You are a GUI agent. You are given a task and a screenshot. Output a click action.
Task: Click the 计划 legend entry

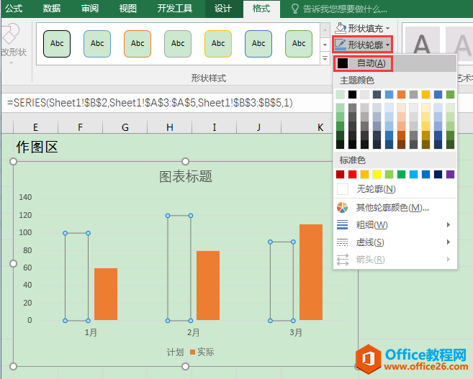(175, 352)
